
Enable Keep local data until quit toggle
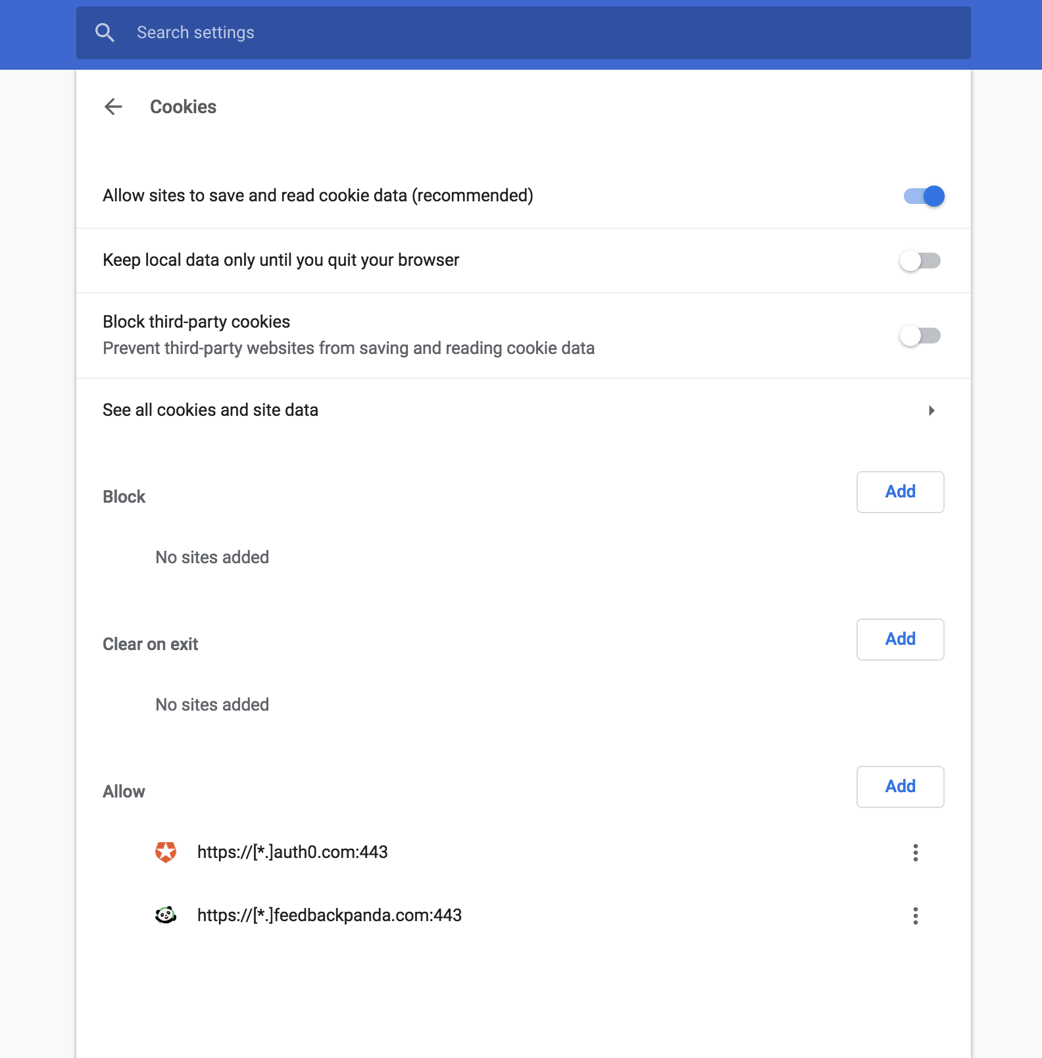click(920, 261)
